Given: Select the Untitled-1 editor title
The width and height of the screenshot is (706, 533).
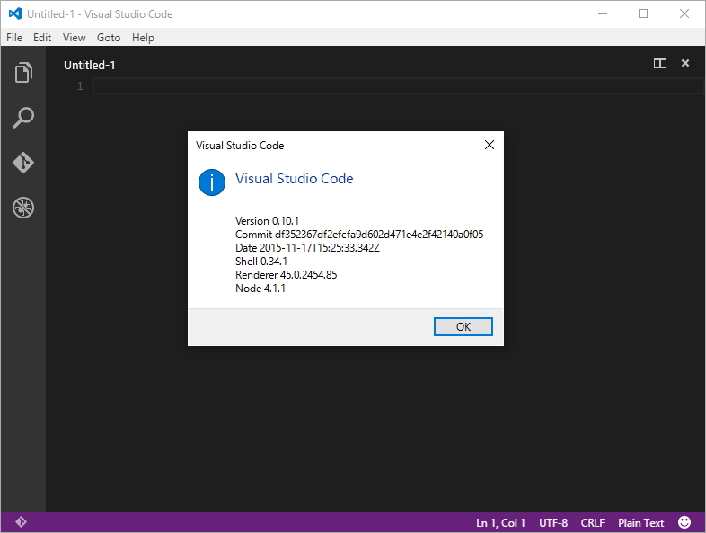Looking at the screenshot, I should tap(89, 66).
